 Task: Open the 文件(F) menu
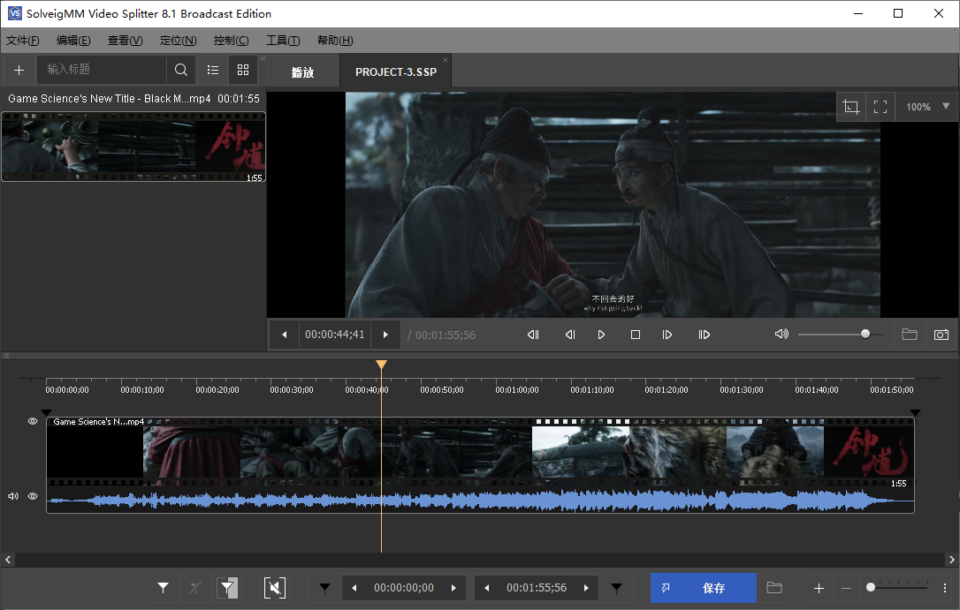[x=22, y=41]
